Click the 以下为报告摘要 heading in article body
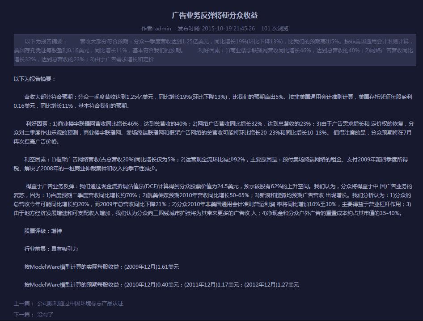 (35, 79)
